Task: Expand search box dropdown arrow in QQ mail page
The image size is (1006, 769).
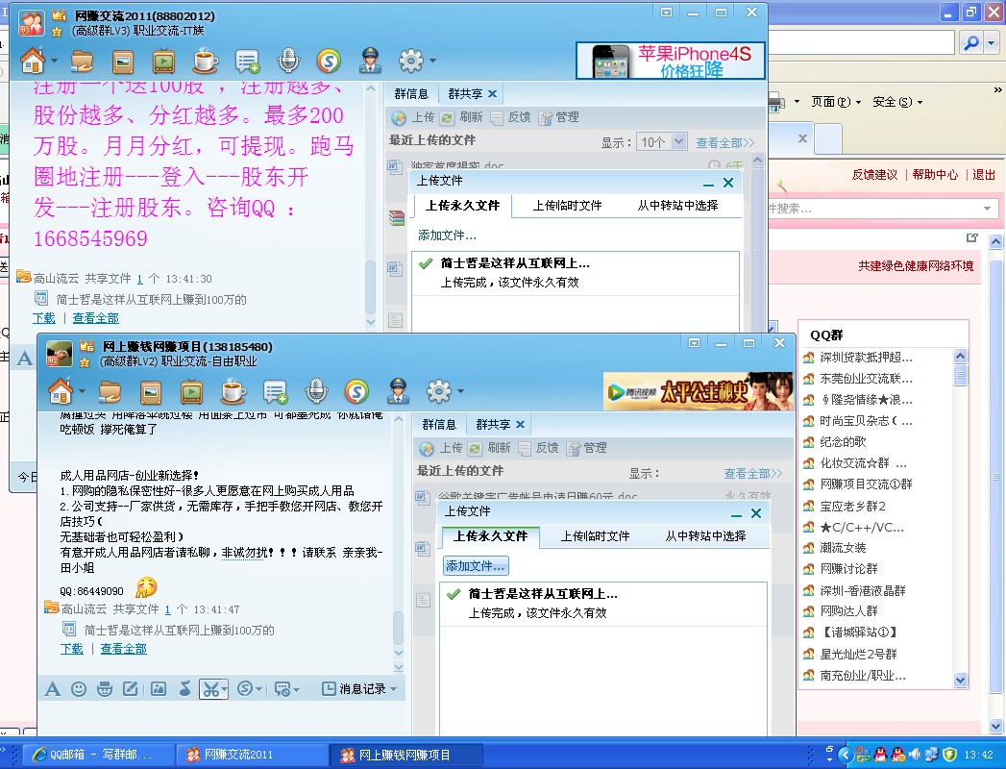Action: tap(987, 209)
